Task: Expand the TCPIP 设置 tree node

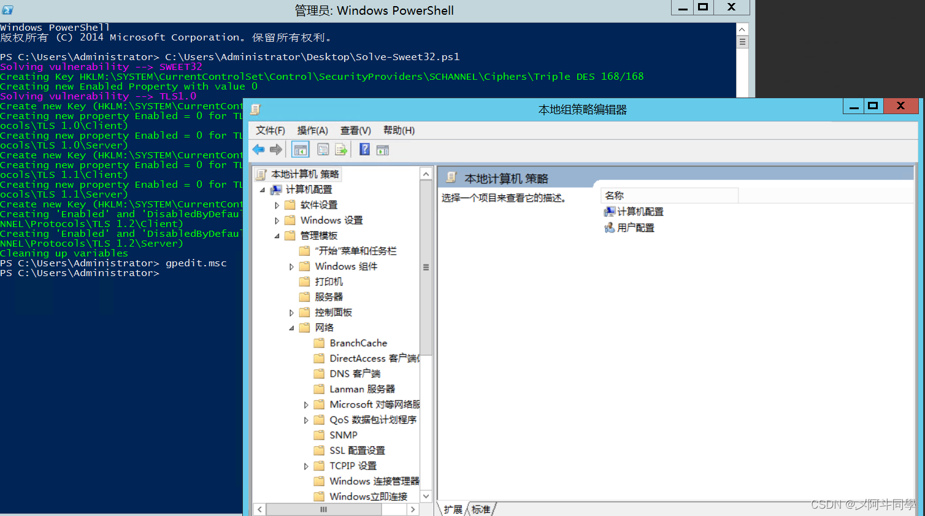Action: pos(306,466)
